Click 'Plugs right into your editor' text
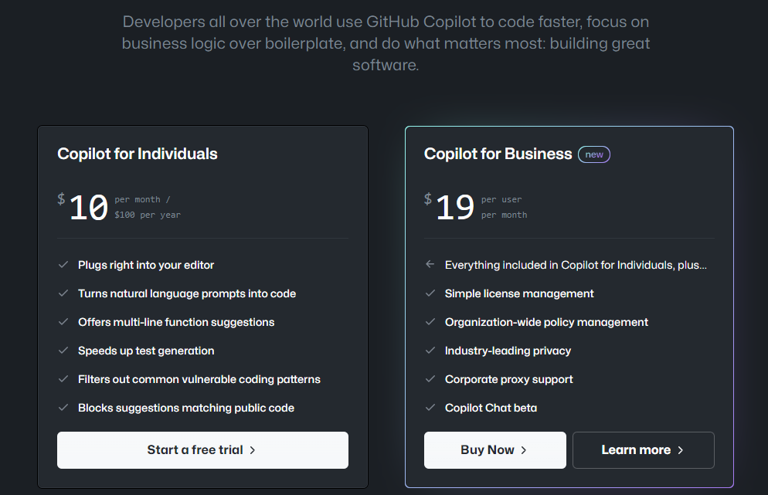 click(146, 265)
